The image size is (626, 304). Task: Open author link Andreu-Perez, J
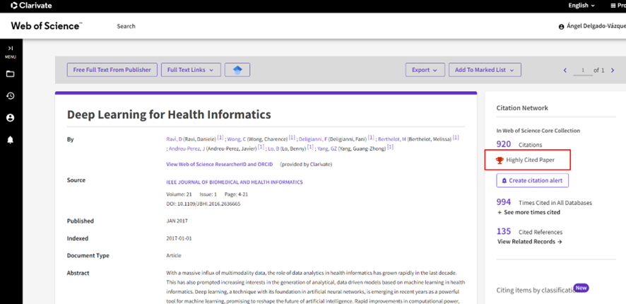click(x=187, y=148)
